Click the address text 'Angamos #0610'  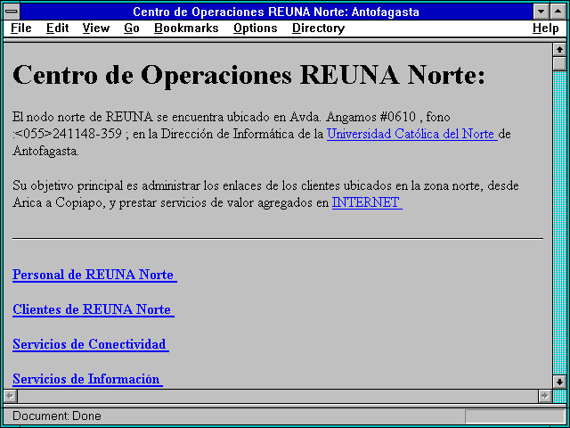[x=370, y=117]
